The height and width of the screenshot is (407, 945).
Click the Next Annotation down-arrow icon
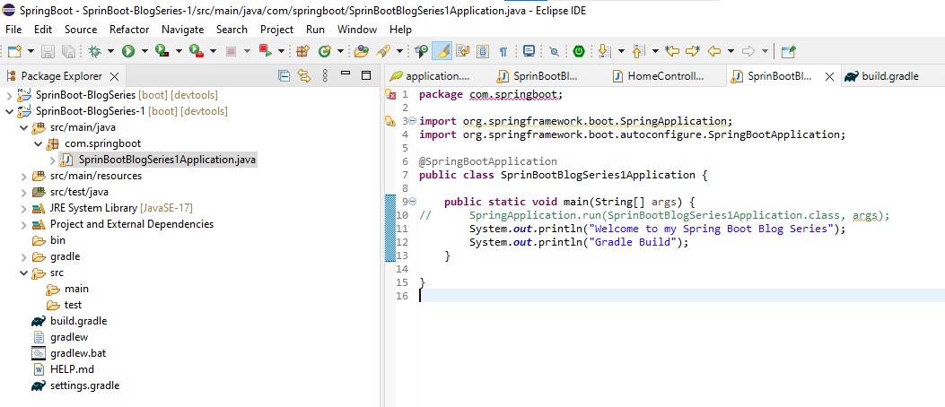pos(605,52)
